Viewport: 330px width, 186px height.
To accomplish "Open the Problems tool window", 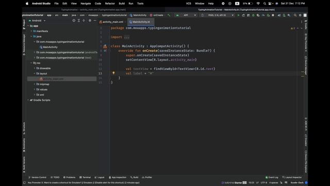I will pyautogui.click(x=69, y=177).
